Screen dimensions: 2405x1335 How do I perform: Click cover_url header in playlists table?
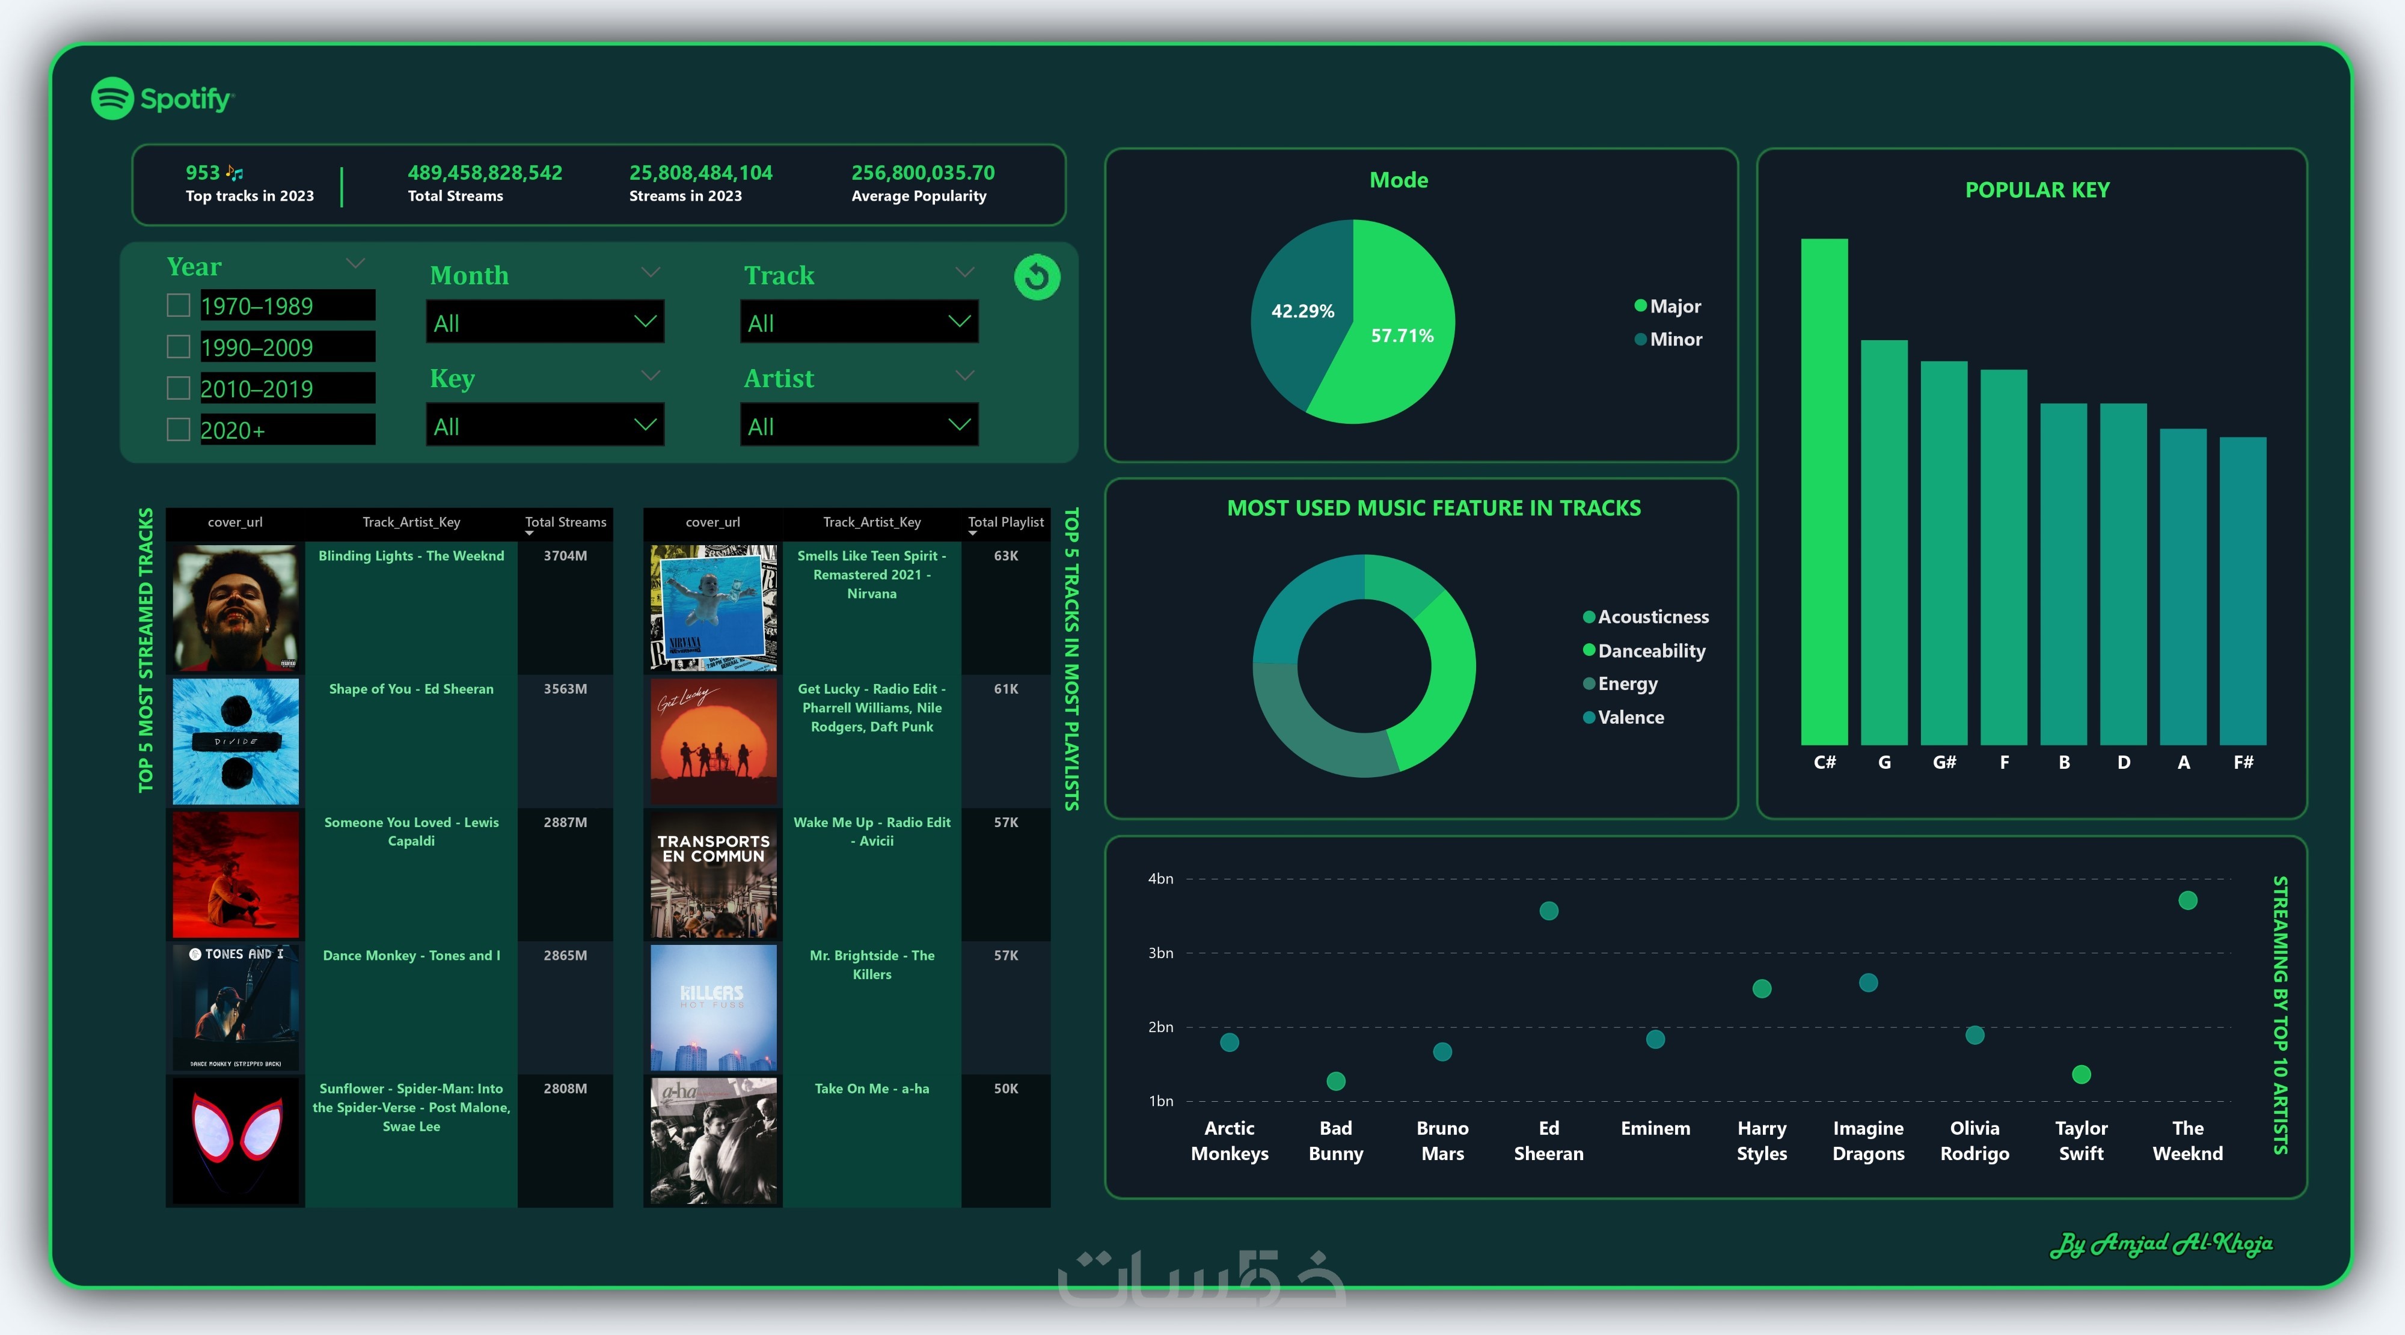[x=712, y=522]
